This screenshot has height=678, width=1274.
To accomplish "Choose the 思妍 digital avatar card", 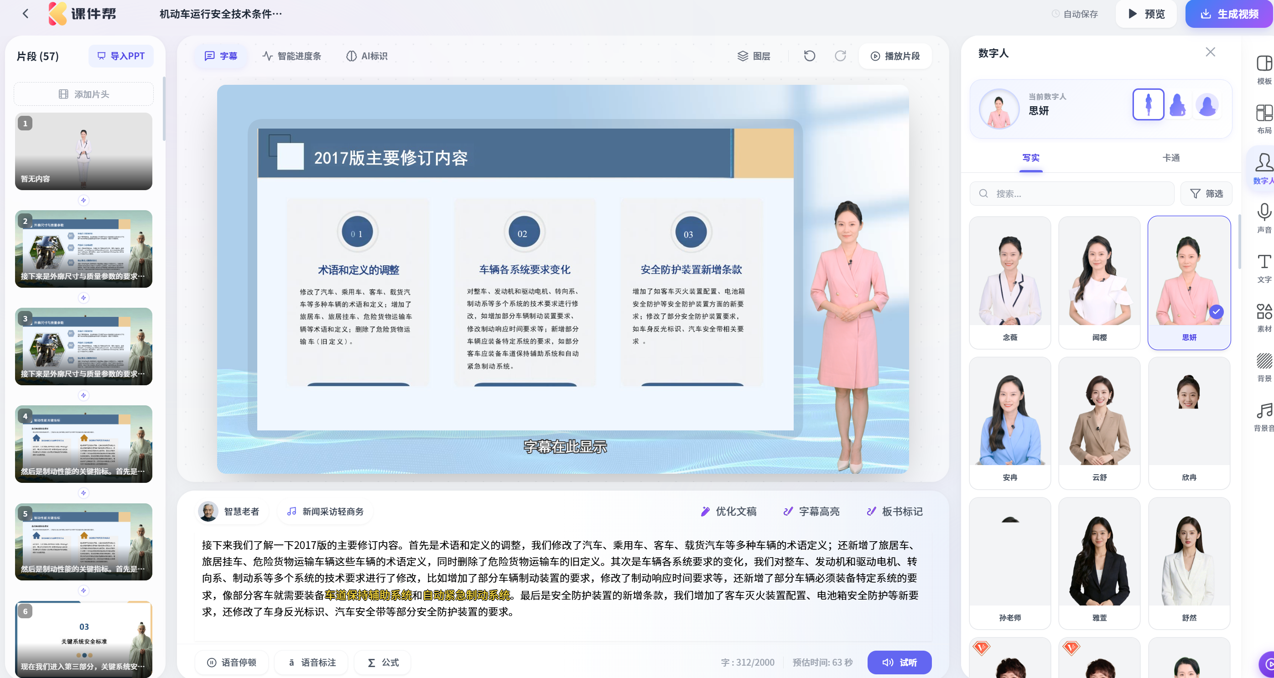I will pos(1189,282).
